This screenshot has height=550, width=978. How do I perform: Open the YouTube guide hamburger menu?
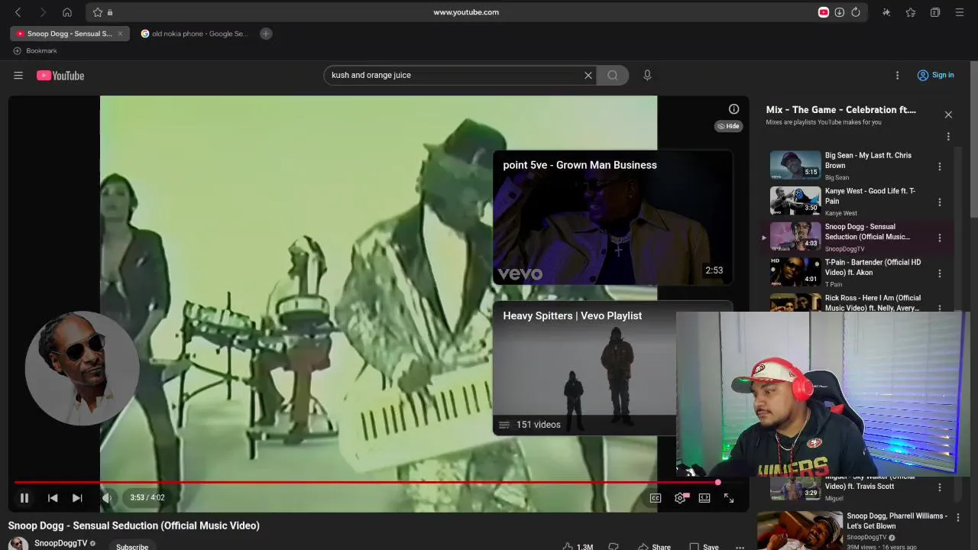pos(18,75)
